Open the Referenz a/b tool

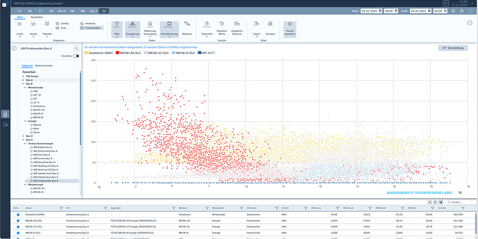[x=187, y=24]
